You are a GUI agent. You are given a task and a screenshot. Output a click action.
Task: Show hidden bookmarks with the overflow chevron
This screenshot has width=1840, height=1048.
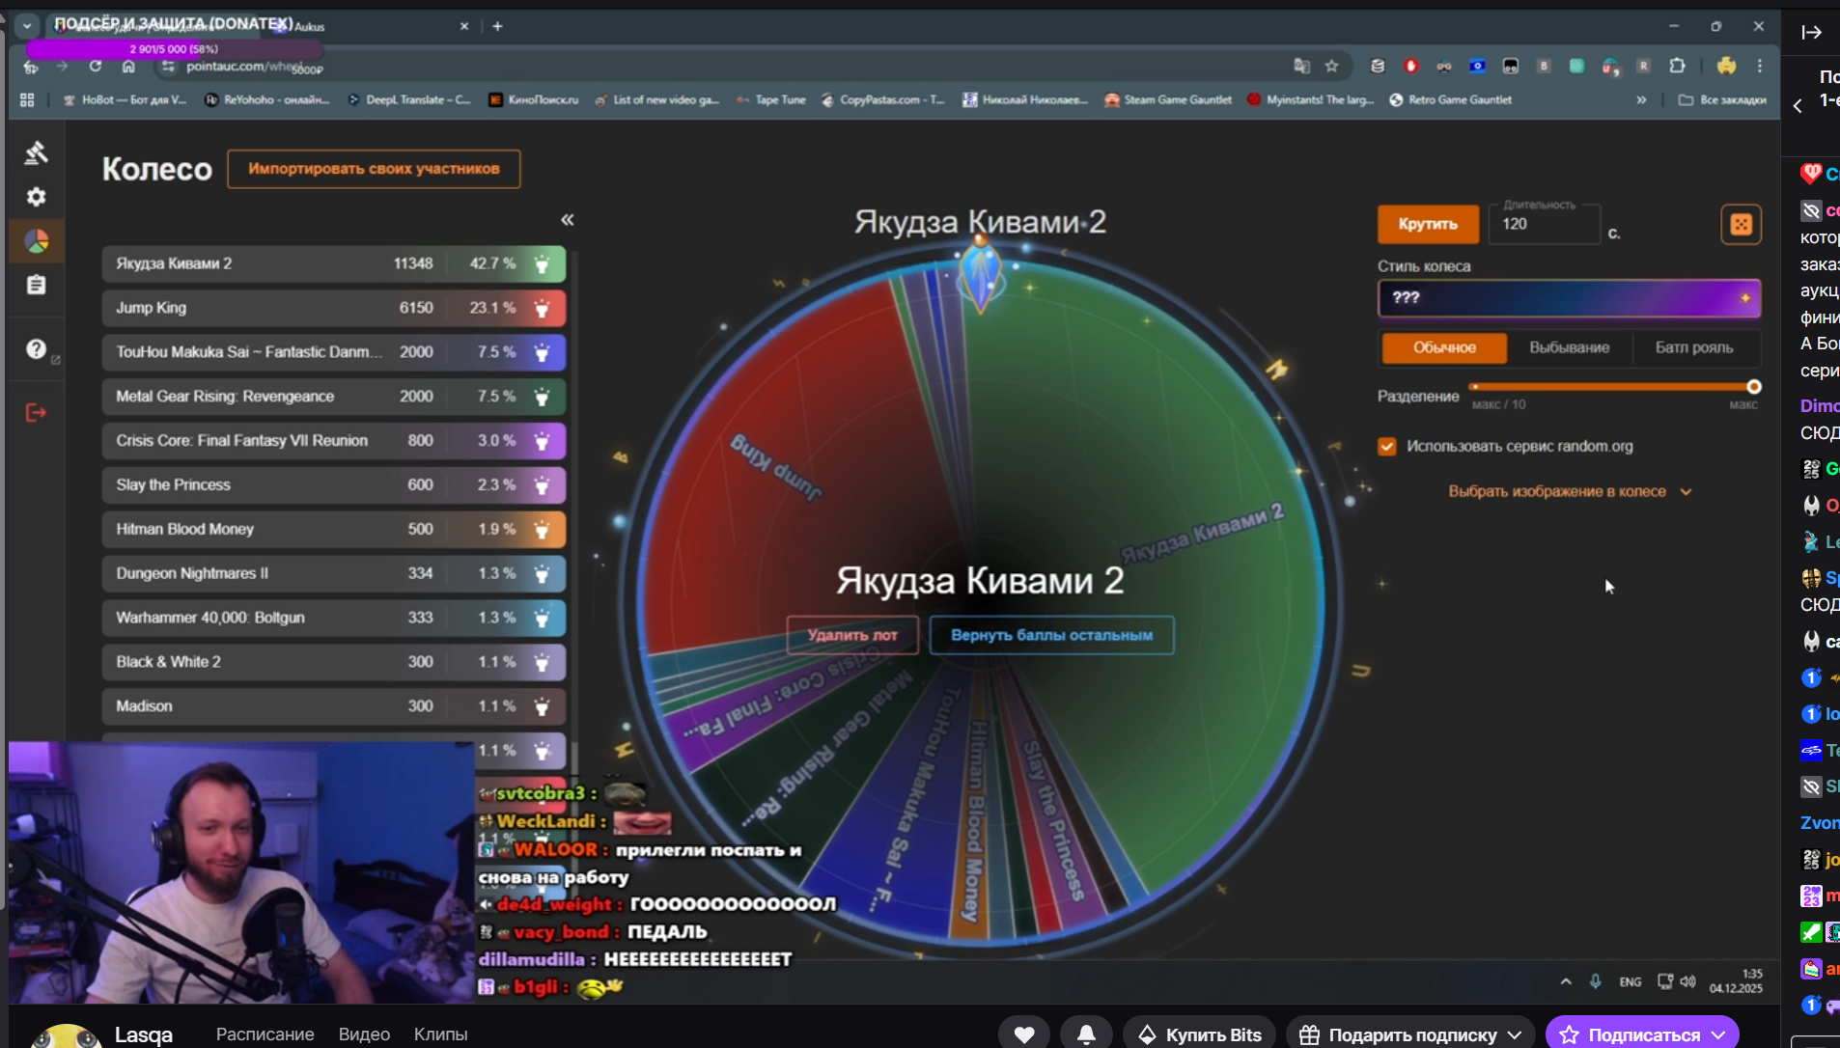coord(1641,99)
